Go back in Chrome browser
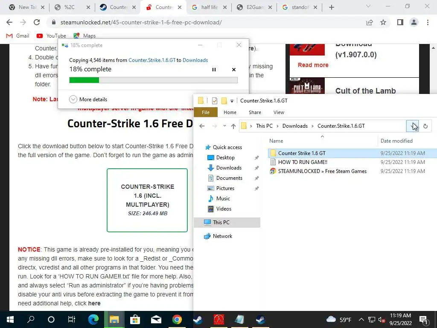 tap(9, 22)
